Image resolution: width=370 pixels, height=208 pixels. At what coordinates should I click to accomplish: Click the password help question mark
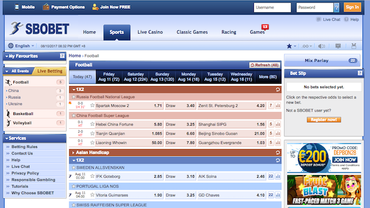point(336,8)
